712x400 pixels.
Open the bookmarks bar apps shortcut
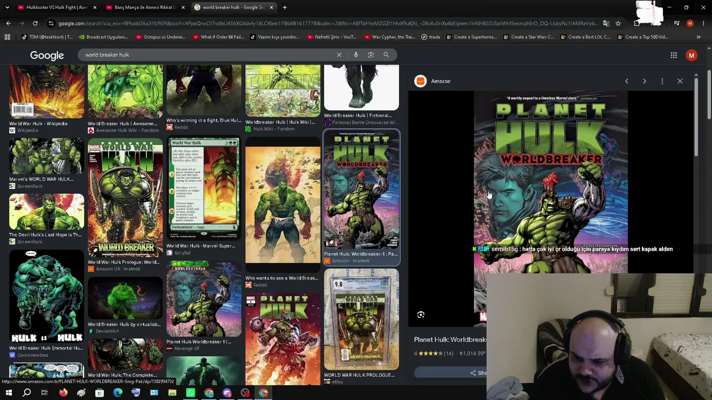[7, 37]
